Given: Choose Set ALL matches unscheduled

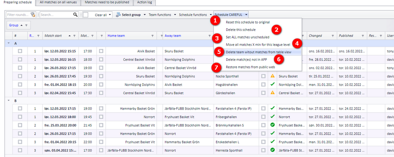Looking at the screenshot, I should [258, 37].
